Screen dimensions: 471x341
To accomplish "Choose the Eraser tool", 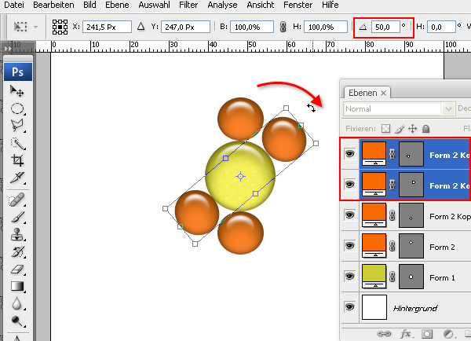I will coord(16,269).
